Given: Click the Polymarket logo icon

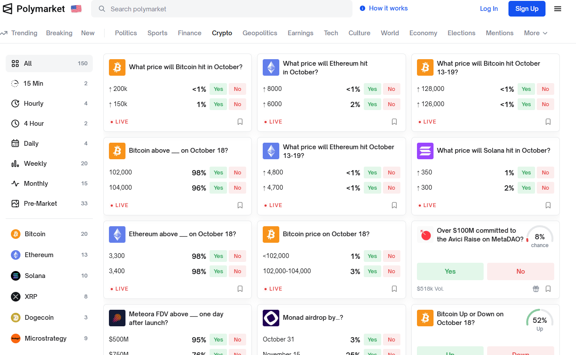Looking at the screenshot, I should point(7,9).
